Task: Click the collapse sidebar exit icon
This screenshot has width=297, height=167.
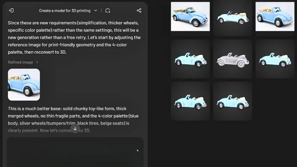Action: 12,10
